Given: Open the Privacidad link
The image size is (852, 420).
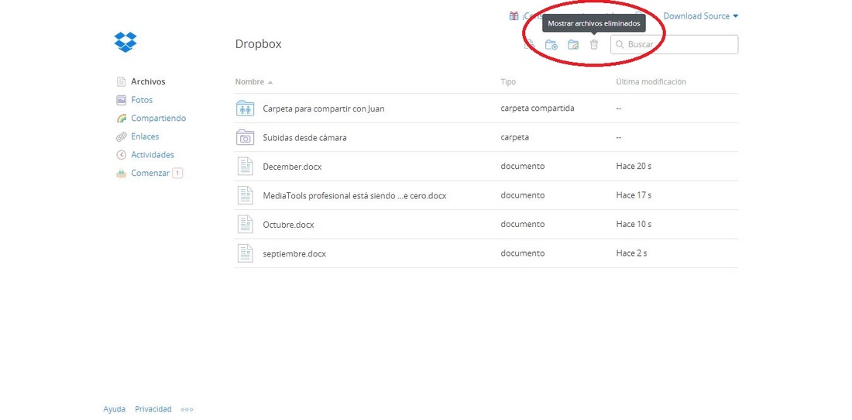Looking at the screenshot, I should click(x=153, y=409).
